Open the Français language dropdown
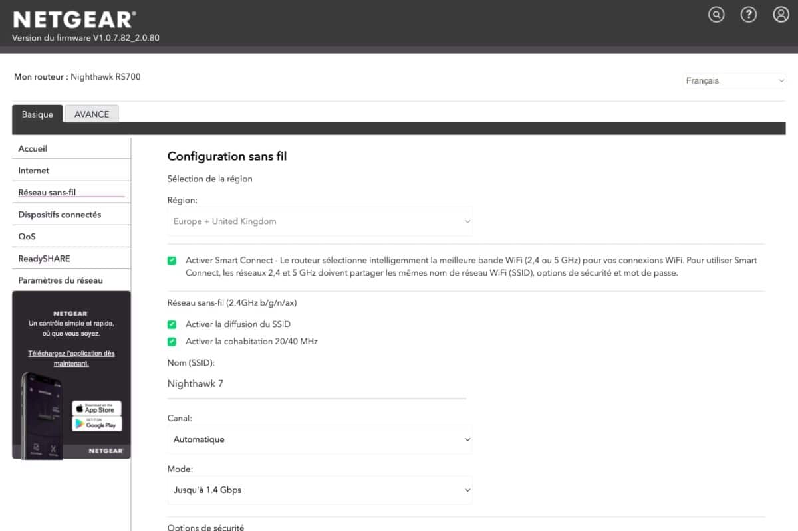The width and height of the screenshot is (798, 531). pyautogui.click(x=735, y=81)
